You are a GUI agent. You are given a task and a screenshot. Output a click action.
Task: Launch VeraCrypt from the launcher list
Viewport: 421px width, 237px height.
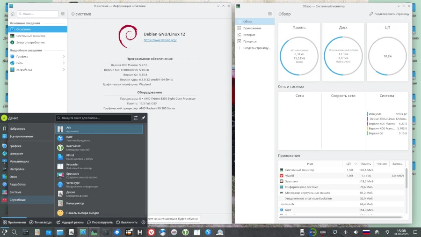point(99,185)
